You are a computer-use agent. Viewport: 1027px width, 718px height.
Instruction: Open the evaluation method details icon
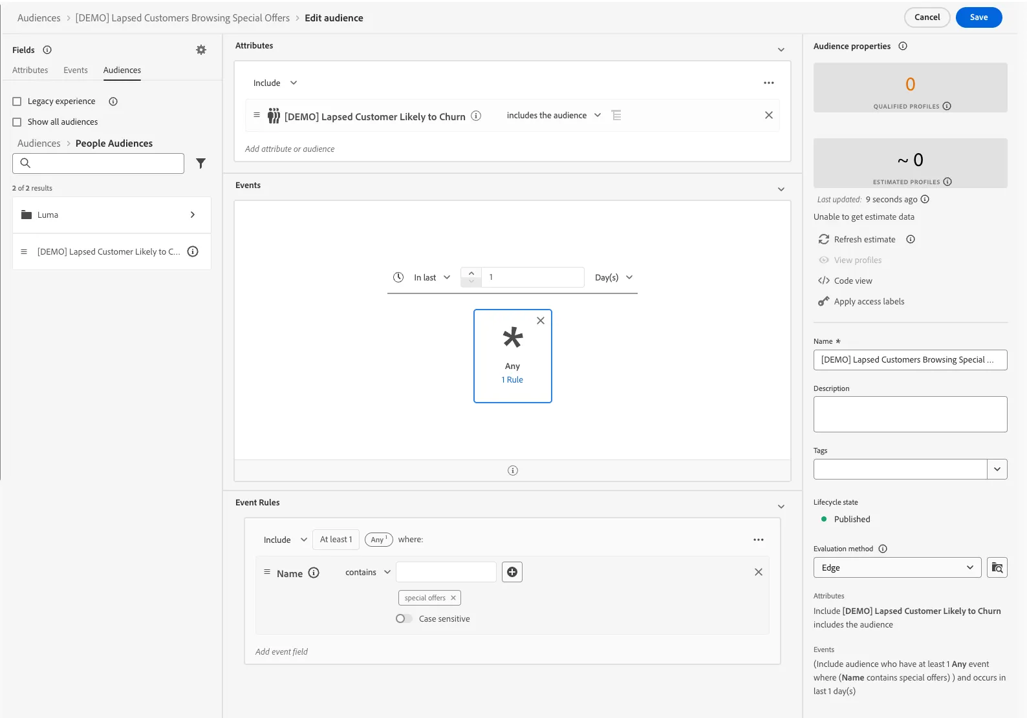coord(997,567)
